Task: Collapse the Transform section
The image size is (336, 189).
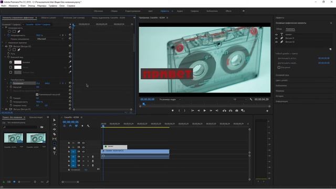Action: pos(5,80)
